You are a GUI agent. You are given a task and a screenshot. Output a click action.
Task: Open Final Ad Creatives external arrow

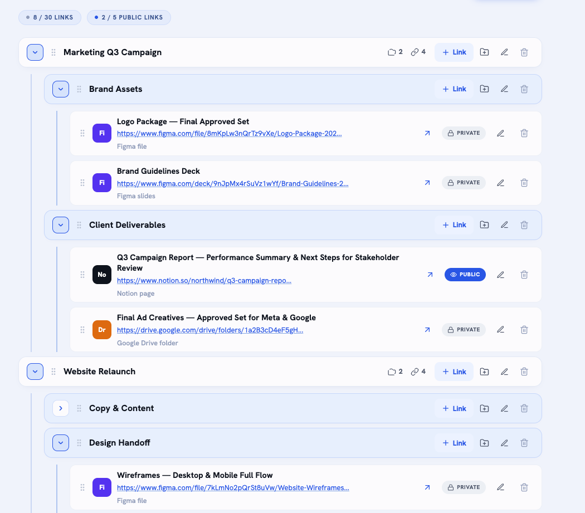coord(427,330)
